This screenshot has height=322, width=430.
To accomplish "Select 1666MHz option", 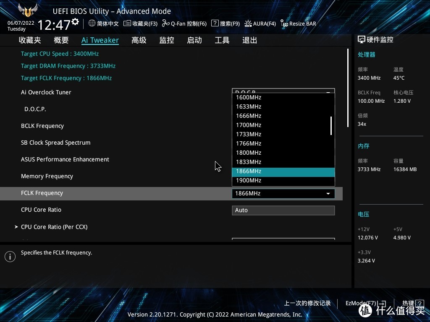I will pos(283,116).
